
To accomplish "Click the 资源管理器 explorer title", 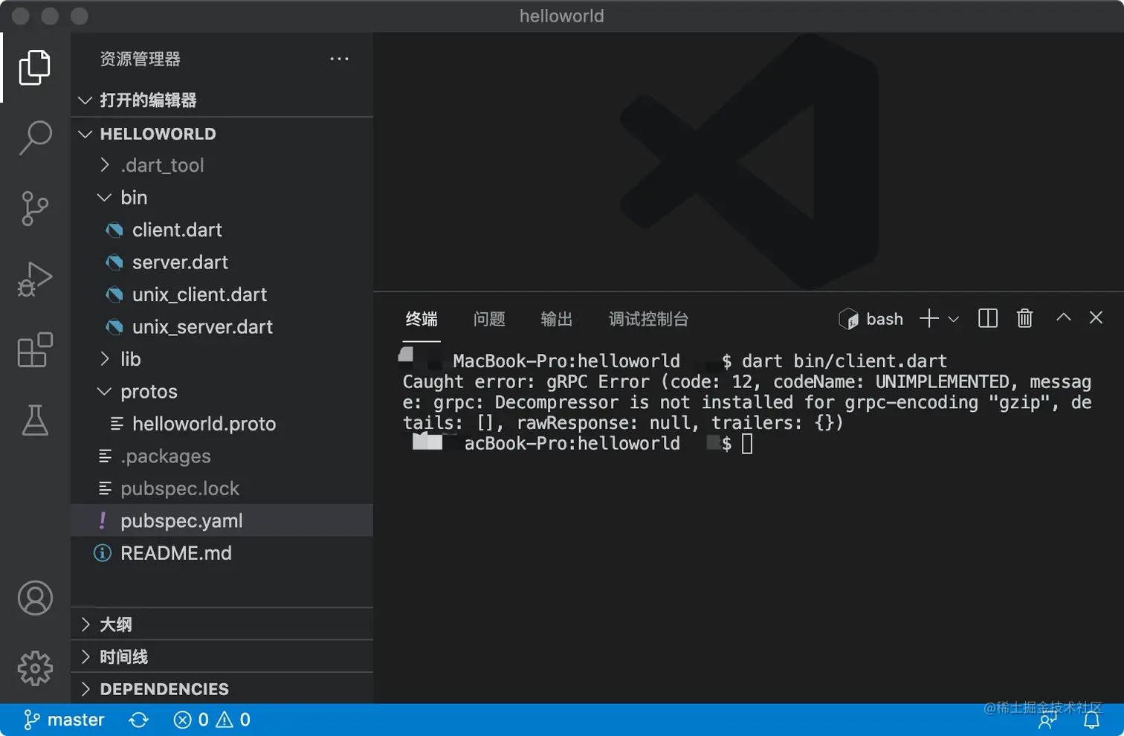I will tap(140, 59).
